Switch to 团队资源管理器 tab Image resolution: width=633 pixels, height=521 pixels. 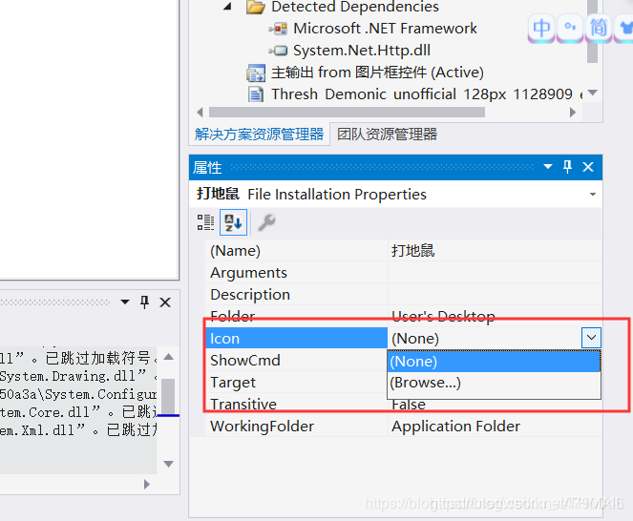point(387,135)
